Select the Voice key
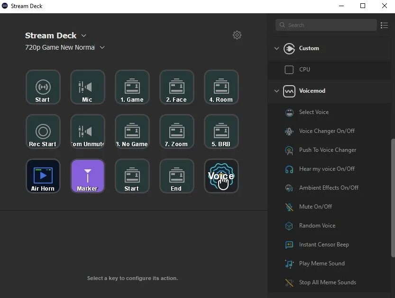The height and width of the screenshot is (298, 395). (x=221, y=176)
